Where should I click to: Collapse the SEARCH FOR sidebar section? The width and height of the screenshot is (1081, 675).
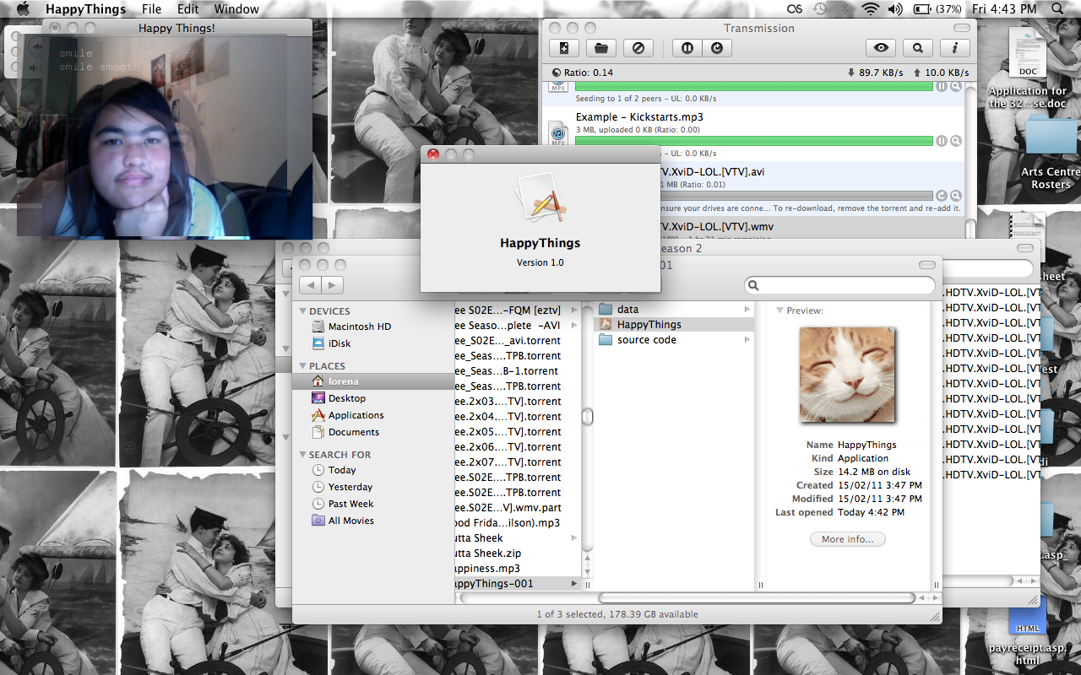coord(303,455)
